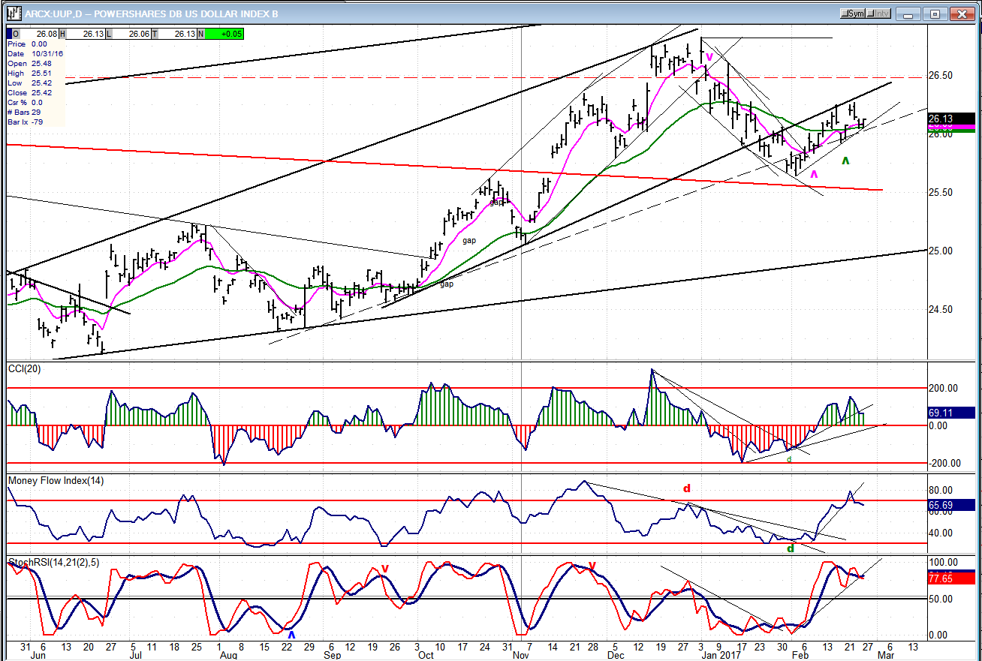Click the 69.11 CCI value tag
This screenshot has width=982, height=661.
952,413
